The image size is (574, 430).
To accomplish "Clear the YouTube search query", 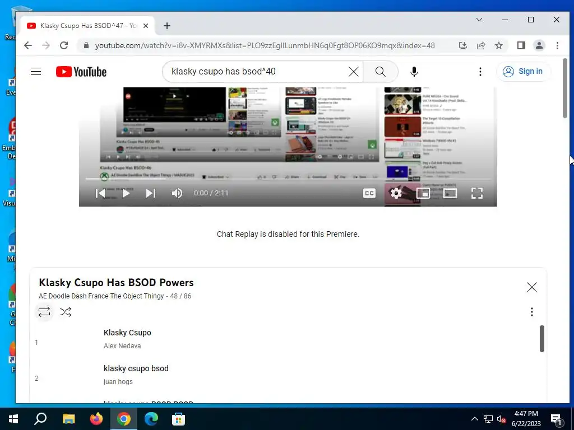I will click(354, 72).
